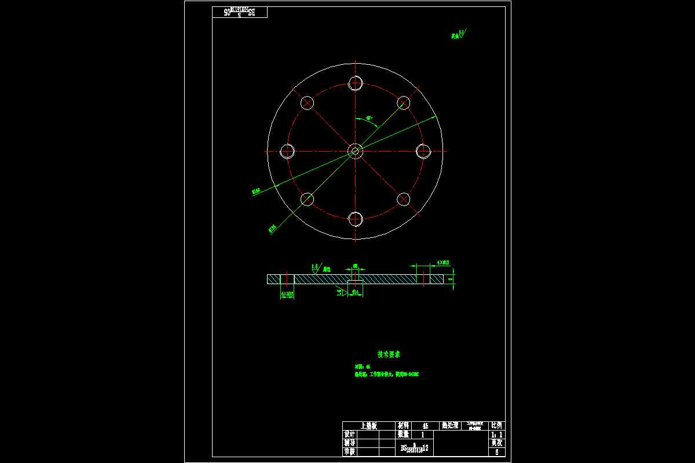Select the angle dimension inside the circular plate
The image size is (695, 463).
(x=369, y=117)
